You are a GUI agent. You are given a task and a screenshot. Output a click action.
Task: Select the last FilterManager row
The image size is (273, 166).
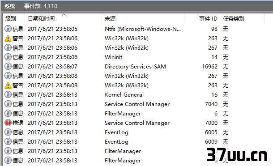click(x=138, y=161)
